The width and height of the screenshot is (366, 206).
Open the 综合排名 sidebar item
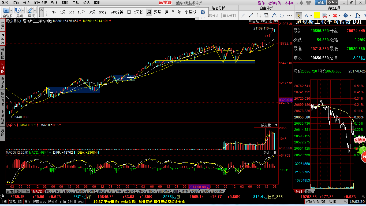[x=3, y=99]
